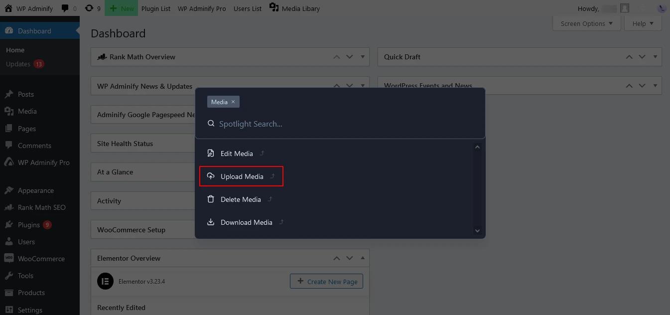
Task: Collapse the Elementor Overview panel
Action: click(363, 258)
